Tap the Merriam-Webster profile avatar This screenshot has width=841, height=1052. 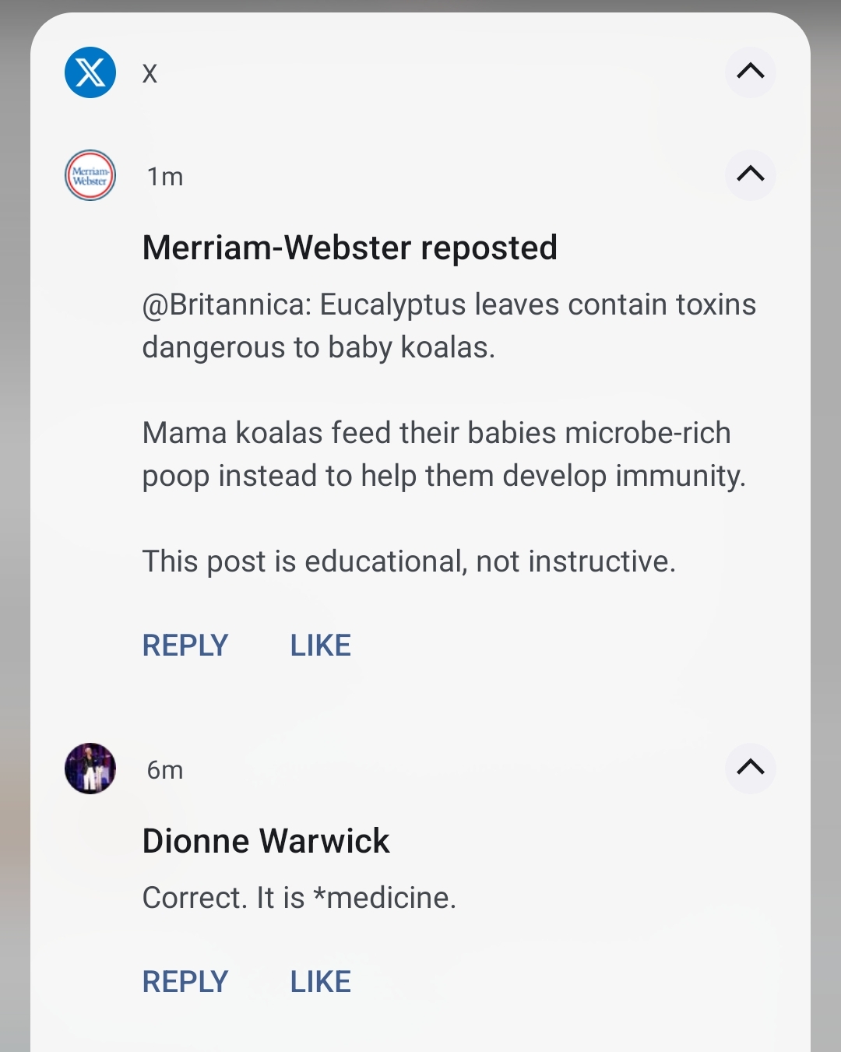(90, 175)
